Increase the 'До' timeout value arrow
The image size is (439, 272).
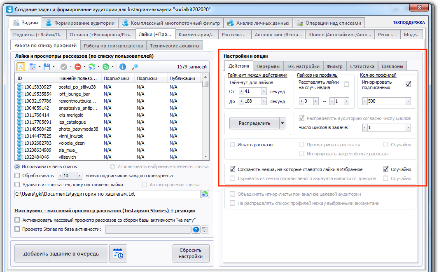point(264,101)
